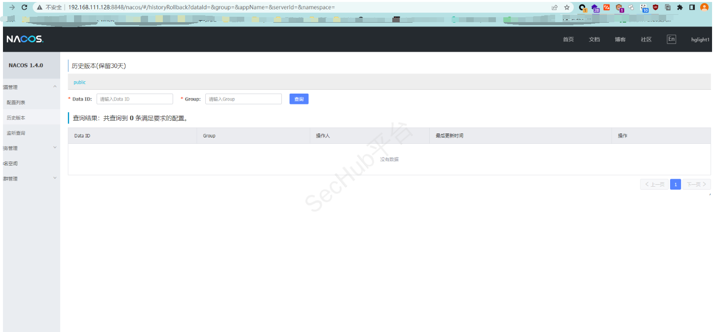Click the orange browser profile avatar
This screenshot has width=716, height=332.
tap(704, 7)
